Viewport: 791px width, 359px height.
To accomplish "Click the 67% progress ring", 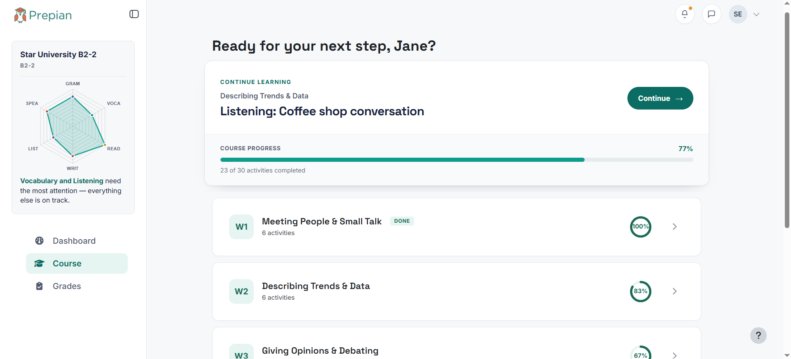I will [641, 353].
